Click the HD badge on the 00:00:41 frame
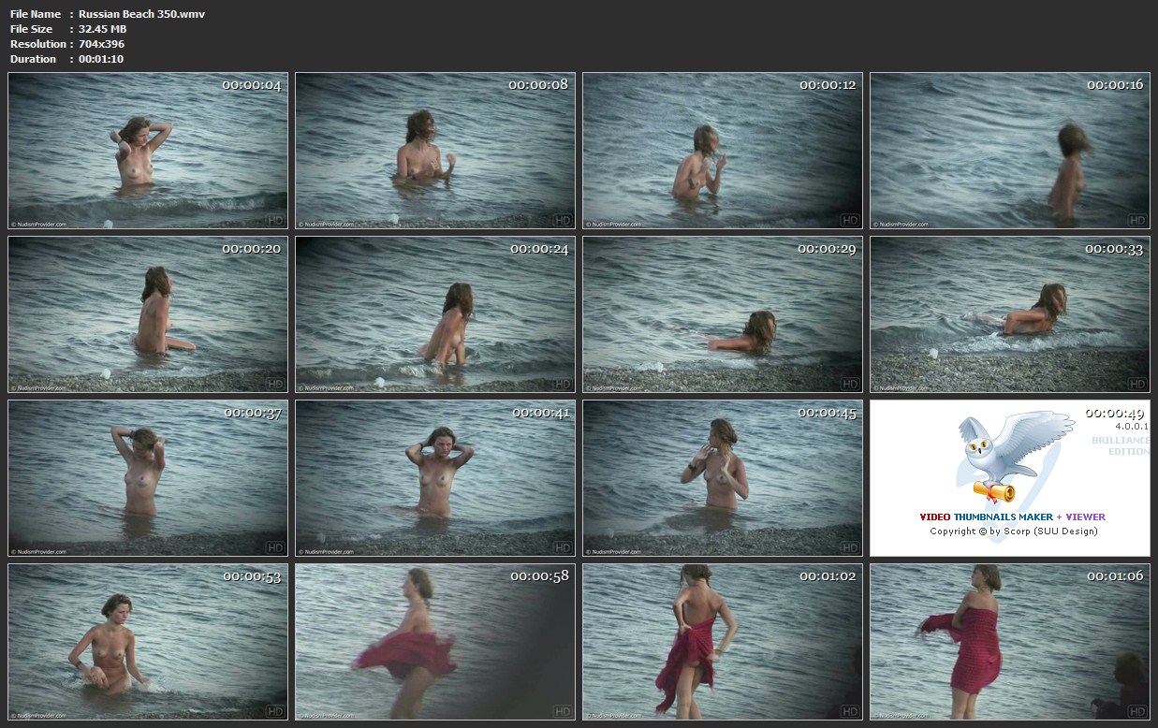 [563, 547]
